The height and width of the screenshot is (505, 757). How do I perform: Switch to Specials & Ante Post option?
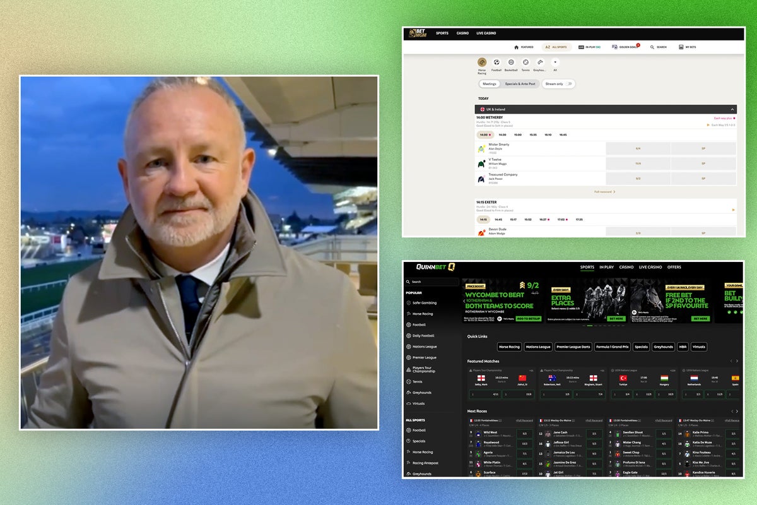click(520, 83)
